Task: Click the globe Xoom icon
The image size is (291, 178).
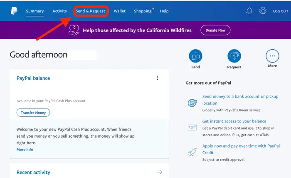Action: pyautogui.click(x=192, y=103)
